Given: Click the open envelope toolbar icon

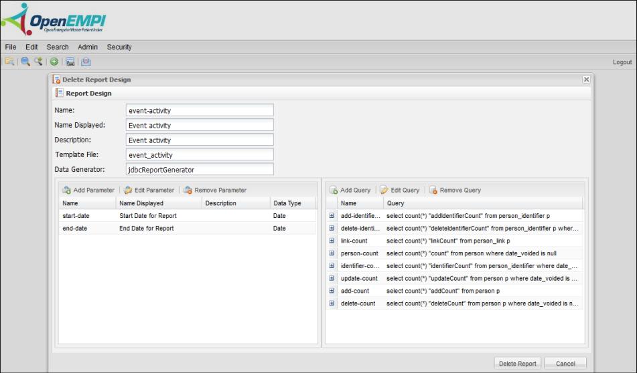Looking at the screenshot, I should coord(86,61).
